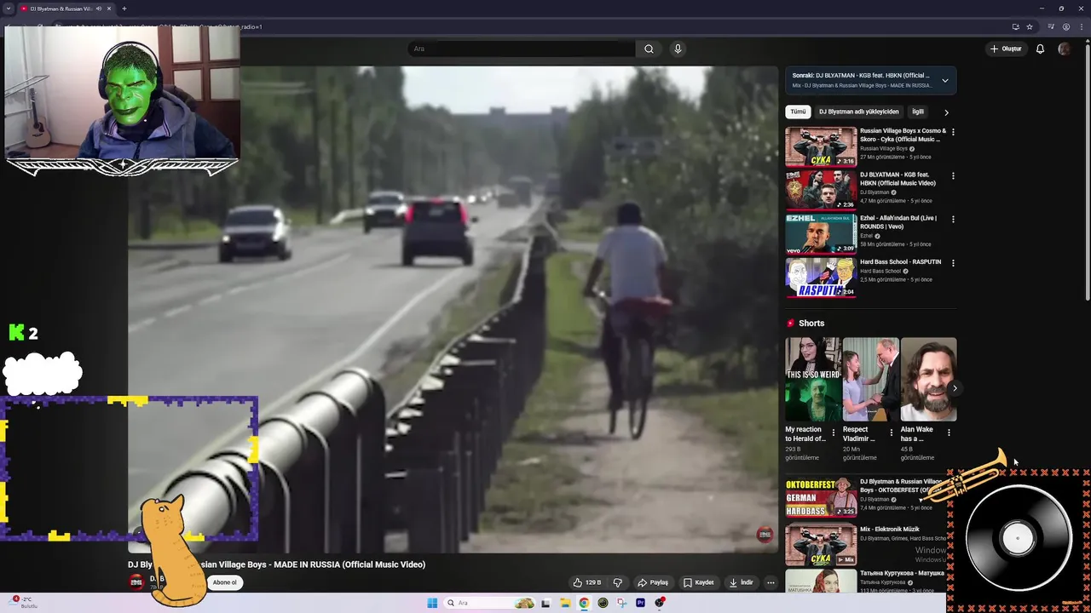Screen dimensions: 1091x613
Task: Click the Oluştur create button
Action: pos(1006,49)
